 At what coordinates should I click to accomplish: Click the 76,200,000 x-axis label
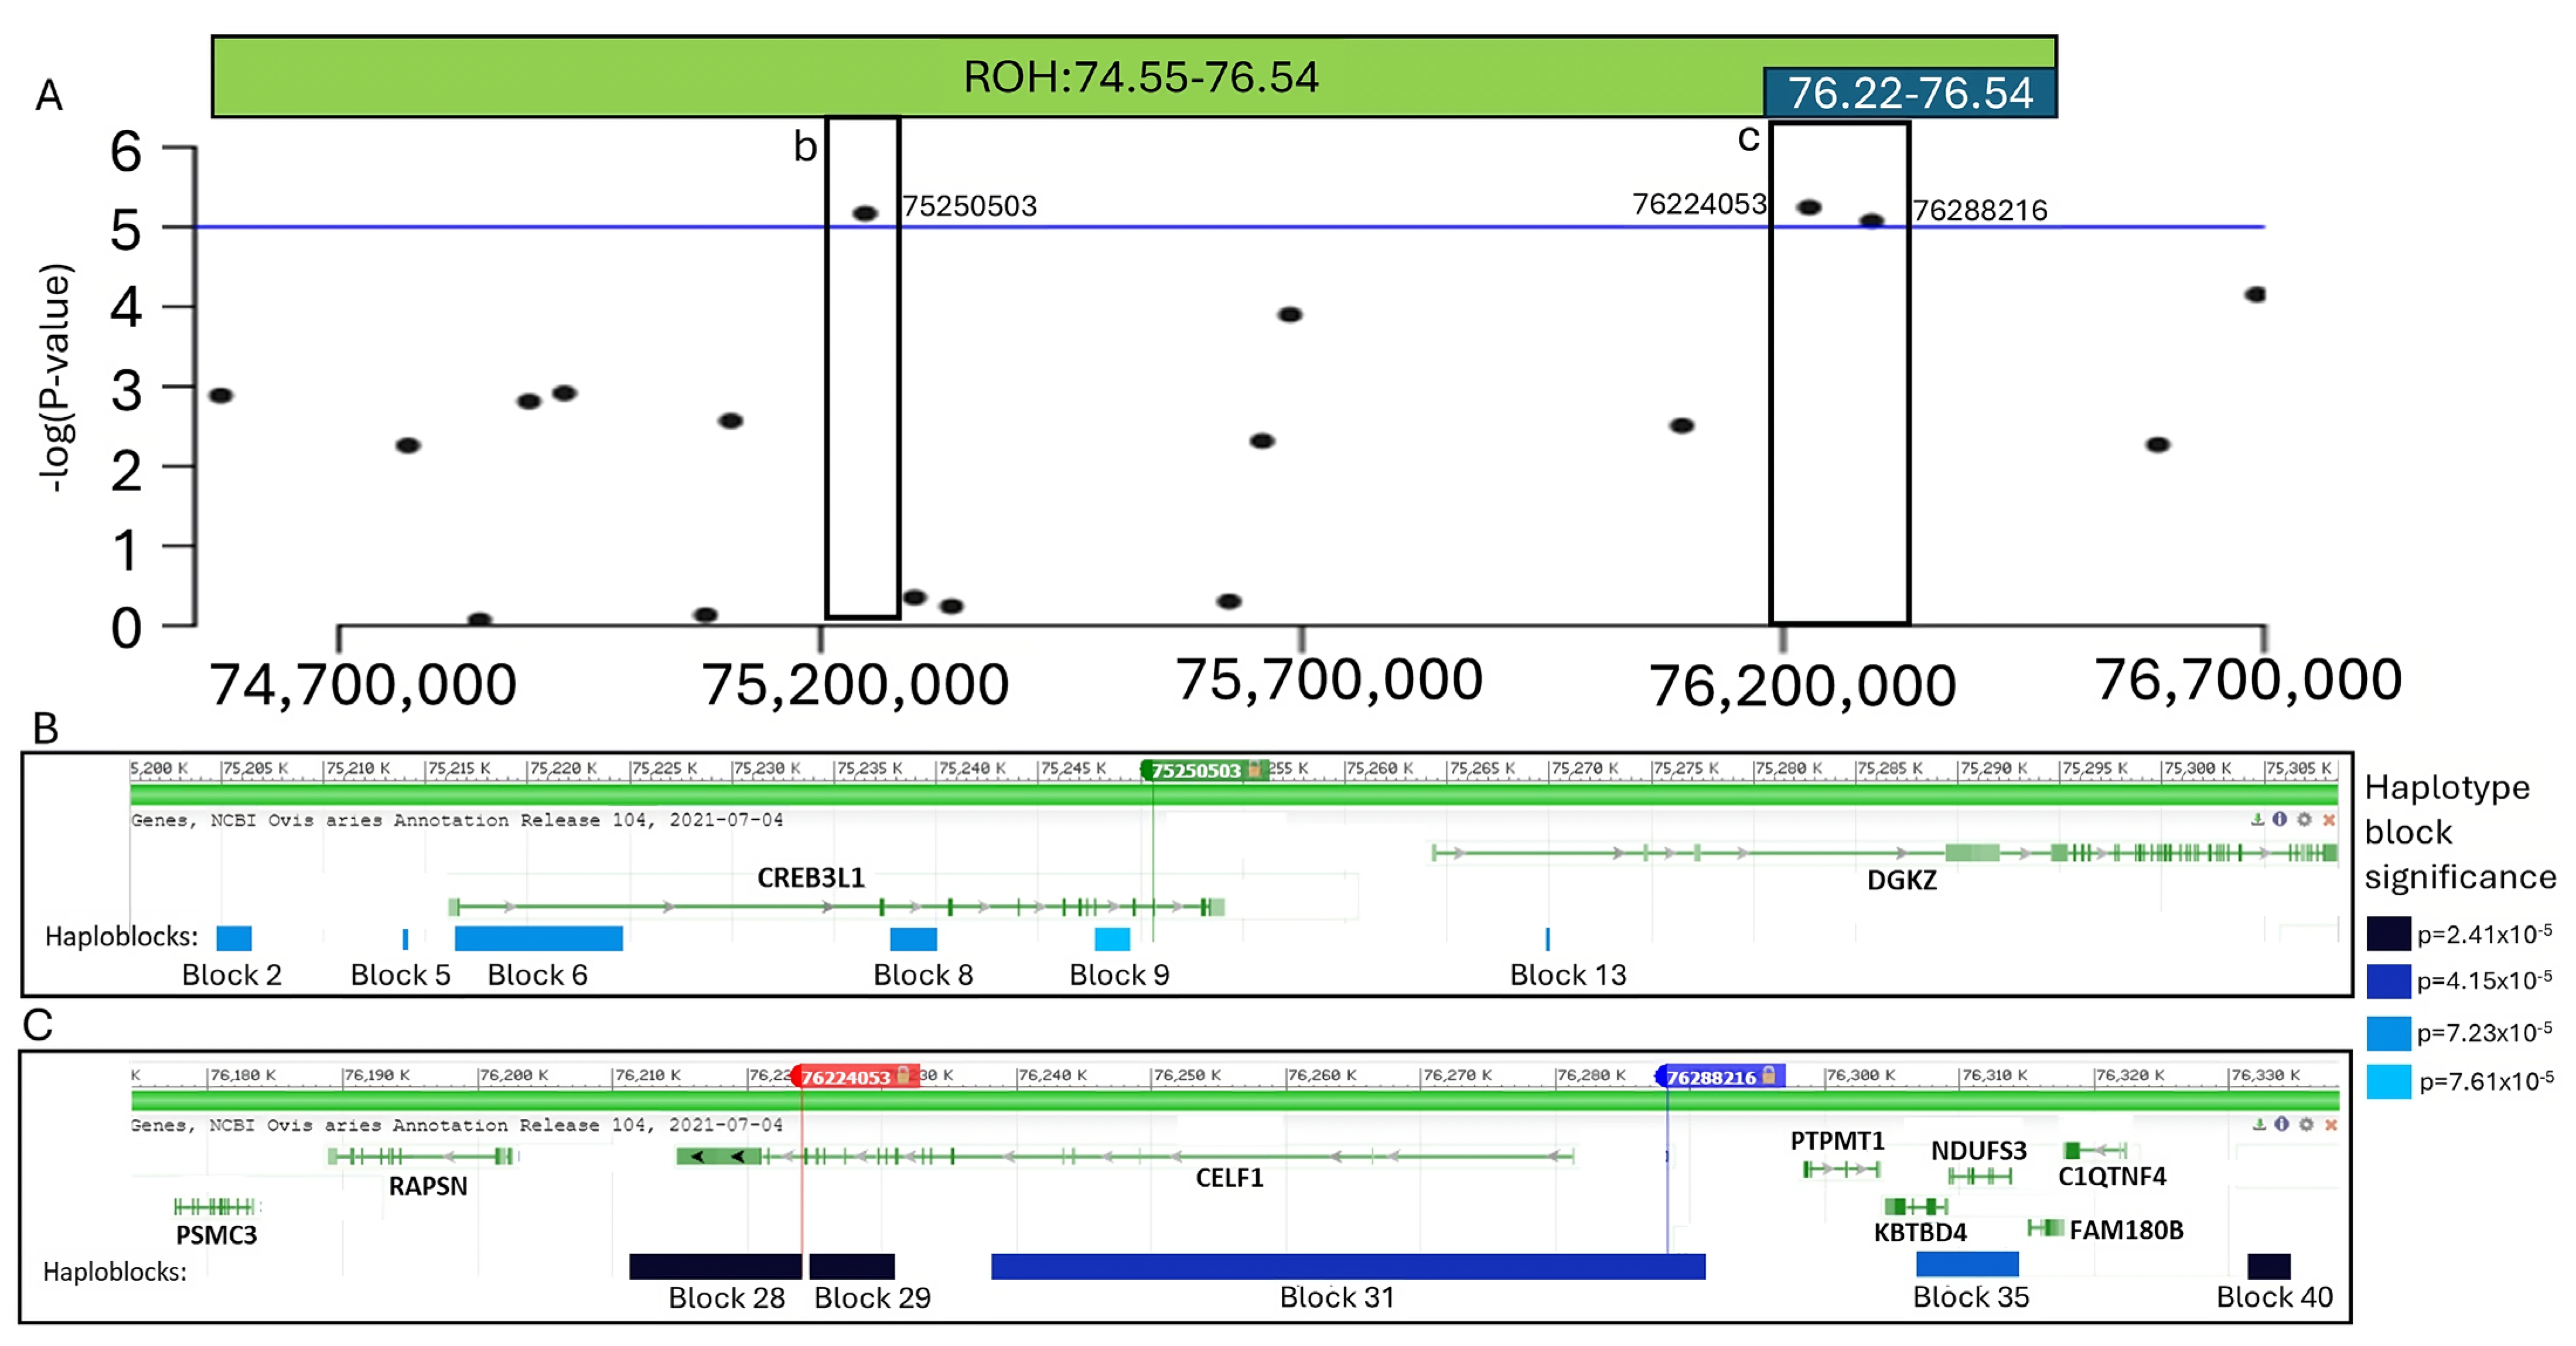pos(1802,687)
